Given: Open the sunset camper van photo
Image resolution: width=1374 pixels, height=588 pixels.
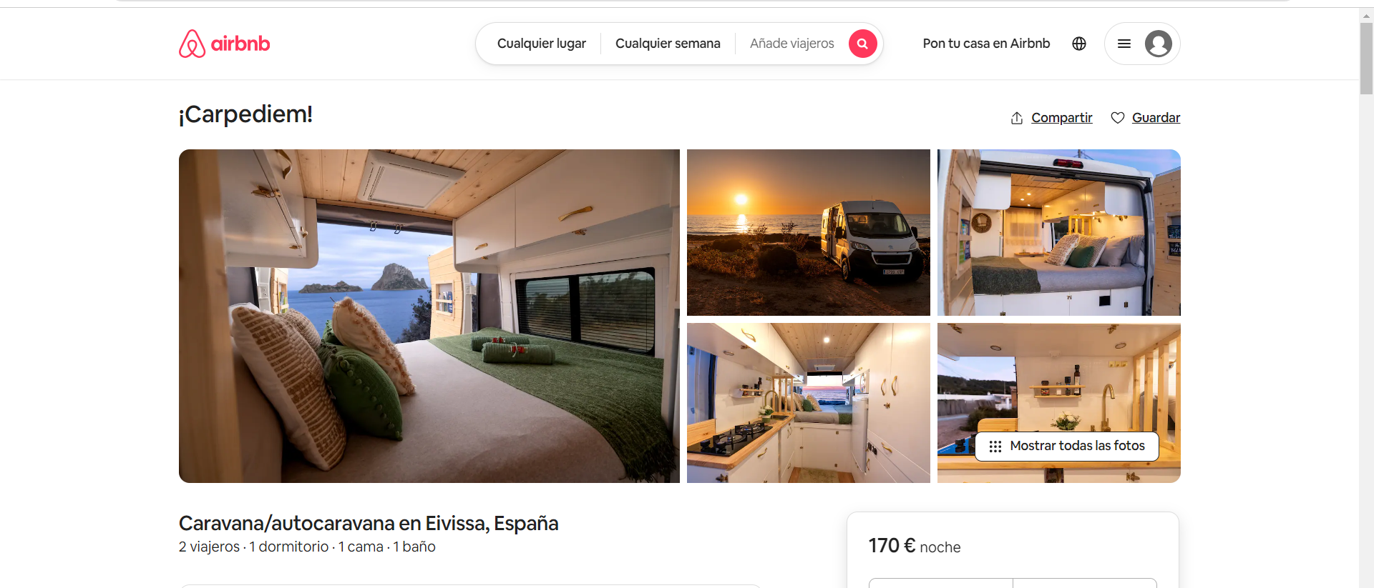Looking at the screenshot, I should coord(809,232).
